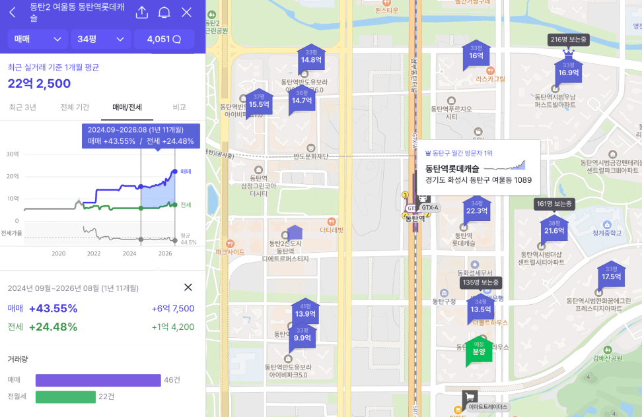Dismiss the period summary with X
642x417 pixels.
pyautogui.click(x=188, y=288)
